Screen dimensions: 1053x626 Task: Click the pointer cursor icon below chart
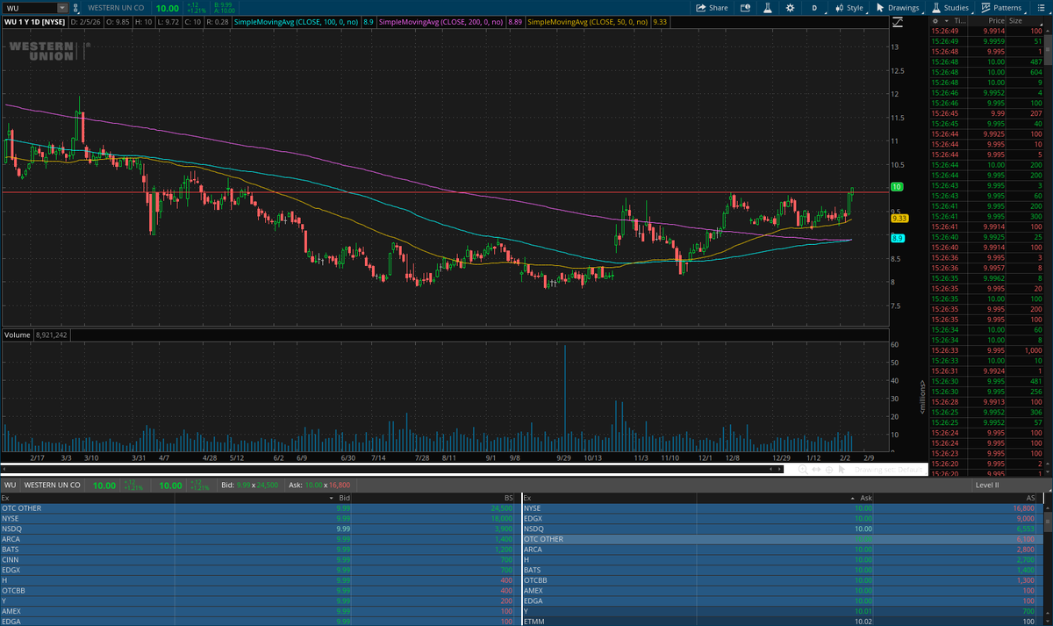pyautogui.click(x=841, y=470)
